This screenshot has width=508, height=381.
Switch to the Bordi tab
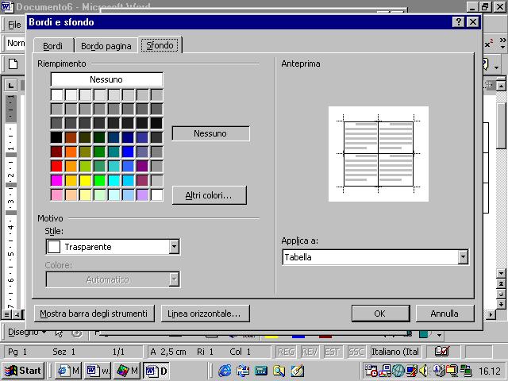point(53,46)
